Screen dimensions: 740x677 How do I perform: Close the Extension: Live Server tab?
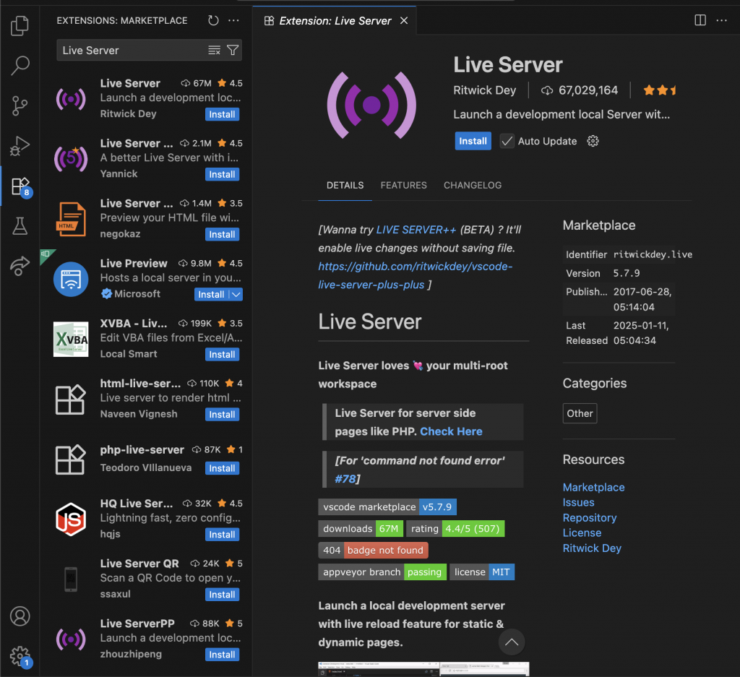click(404, 21)
